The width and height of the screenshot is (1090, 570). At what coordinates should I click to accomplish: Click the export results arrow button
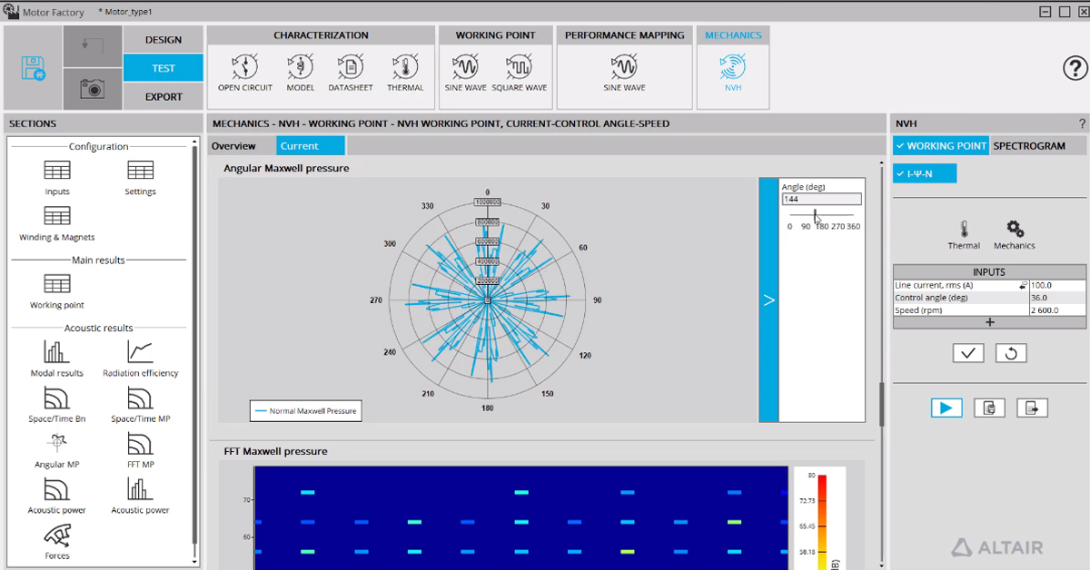click(1032, 408)
